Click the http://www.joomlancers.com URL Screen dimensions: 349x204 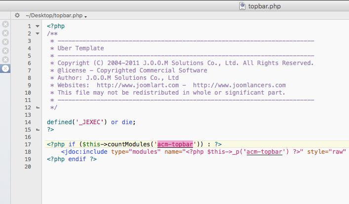(239, 85)
